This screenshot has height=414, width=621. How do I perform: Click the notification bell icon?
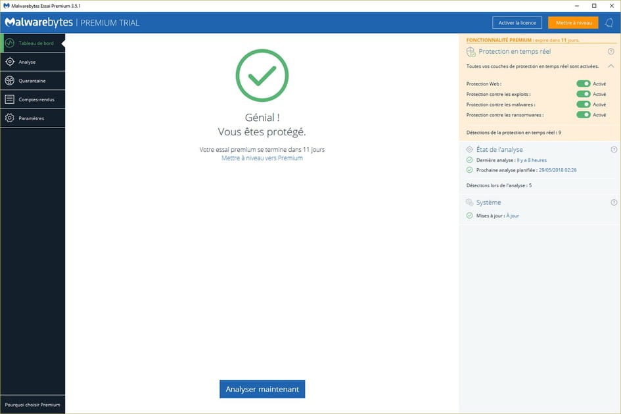tap(608, 22)
